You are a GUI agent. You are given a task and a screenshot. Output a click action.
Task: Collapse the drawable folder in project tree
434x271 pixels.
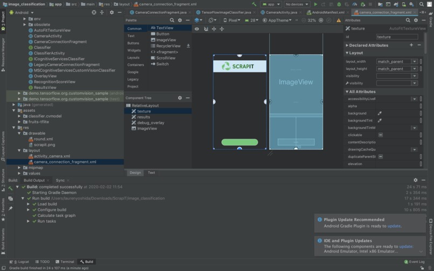(19, 133)
